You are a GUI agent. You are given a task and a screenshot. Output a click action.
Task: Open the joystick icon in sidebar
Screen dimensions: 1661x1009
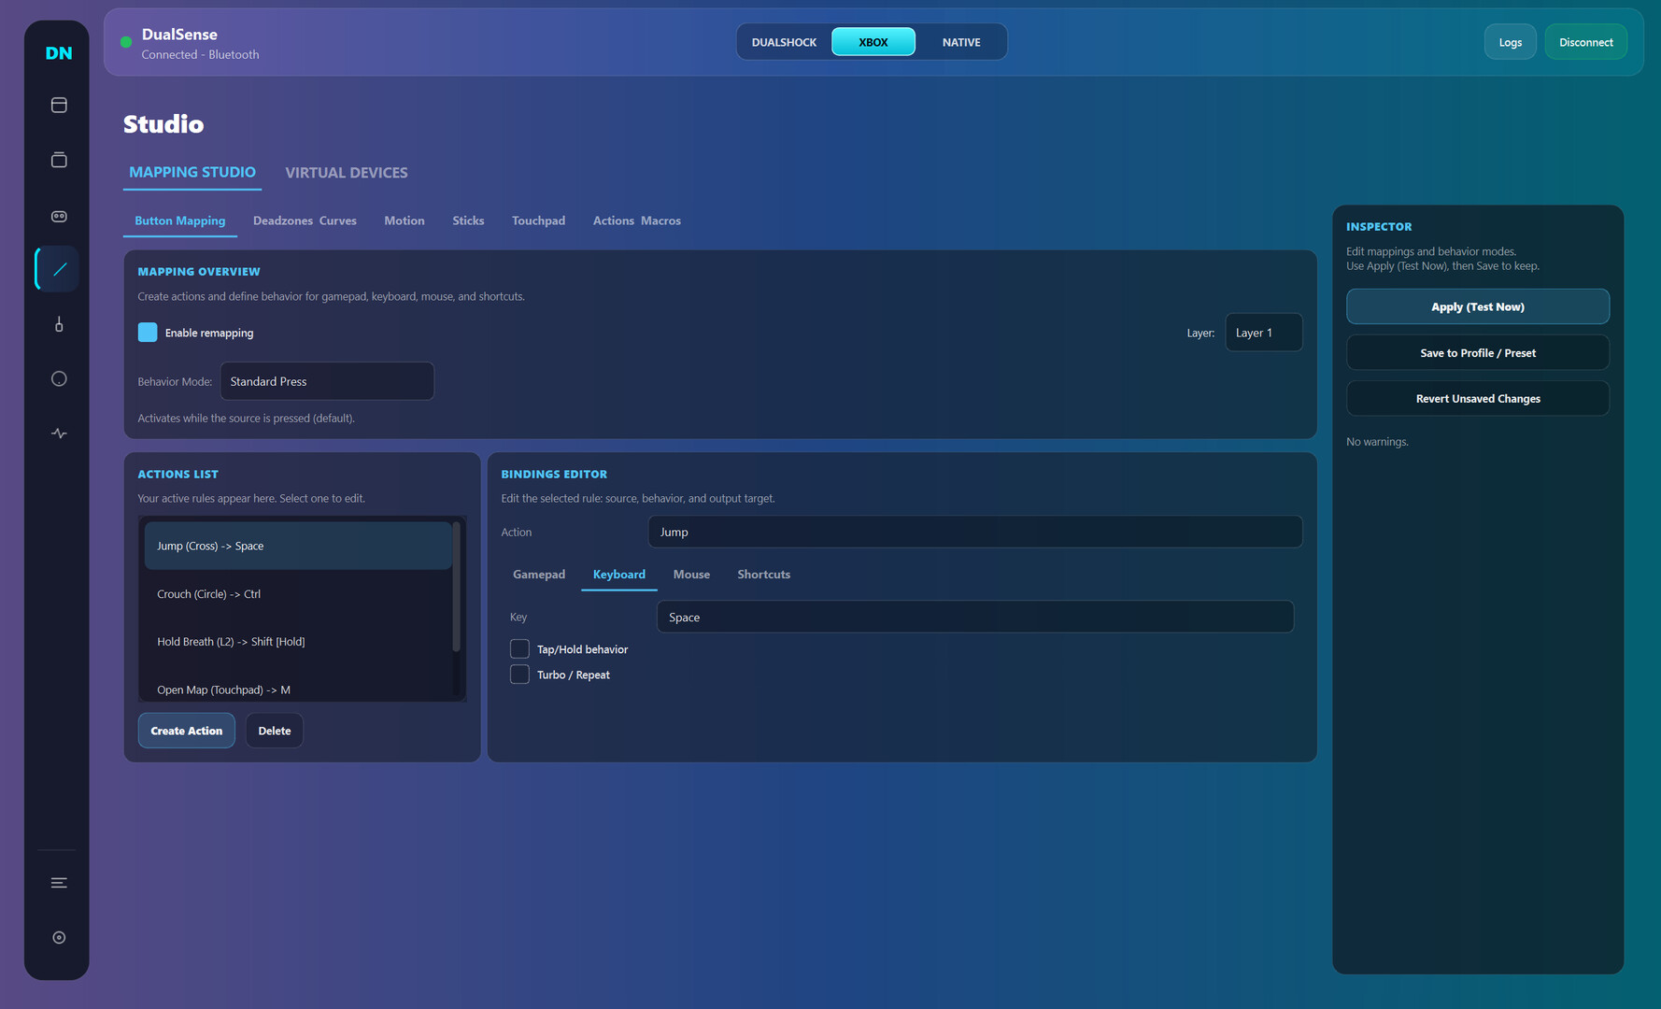pos(59,324)
